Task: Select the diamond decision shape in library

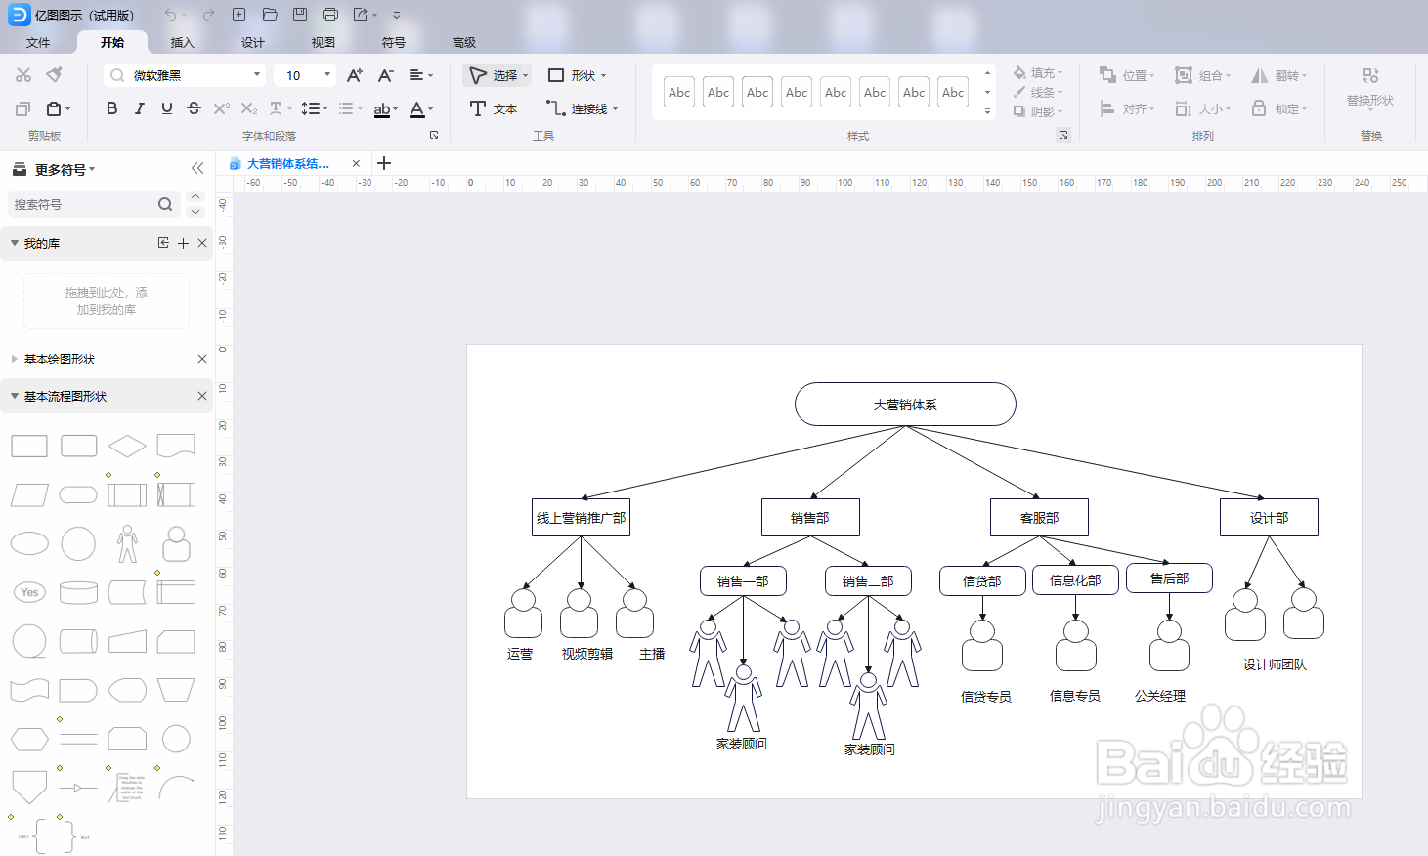Action: click(x=127, y=447)
